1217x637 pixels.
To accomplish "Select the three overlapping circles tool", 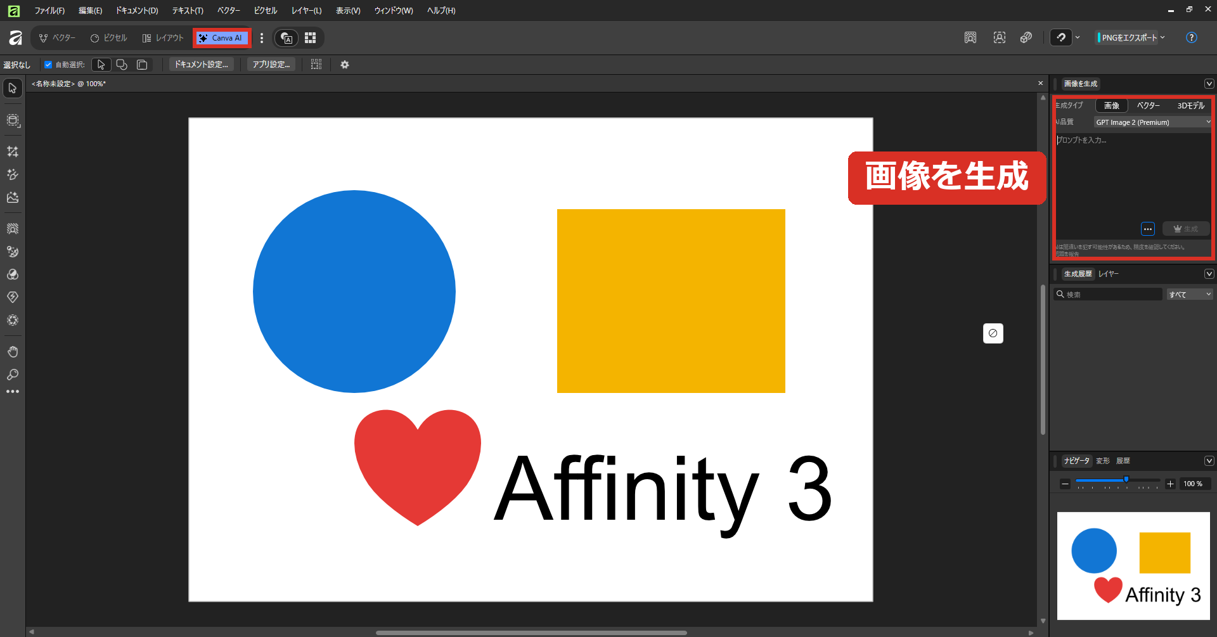I will point(13,274).
